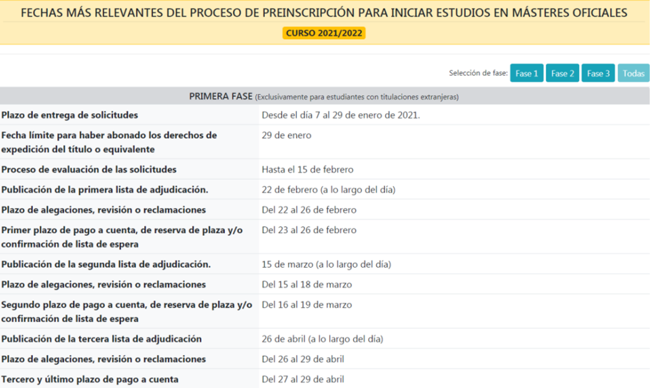Select 'Publicación de la segunda lista de adjudicación' label
This screenshot has width=650, height=388.
click(x=106, y=264)
